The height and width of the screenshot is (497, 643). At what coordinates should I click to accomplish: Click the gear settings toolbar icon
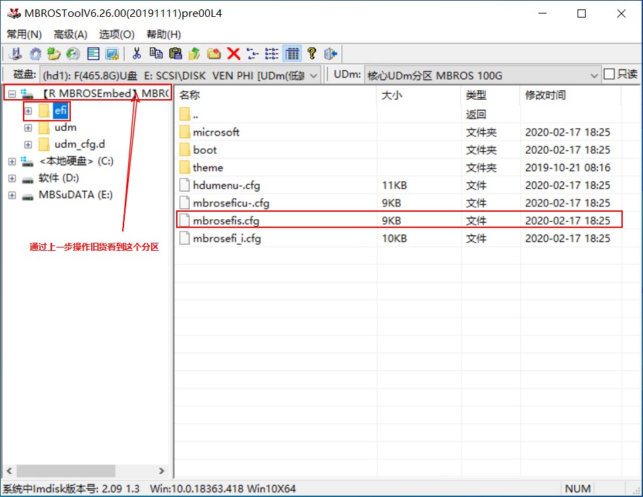pos(35,54)
